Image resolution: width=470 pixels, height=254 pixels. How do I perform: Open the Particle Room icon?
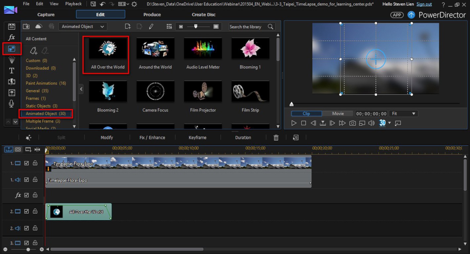click(x=12, y=60)
